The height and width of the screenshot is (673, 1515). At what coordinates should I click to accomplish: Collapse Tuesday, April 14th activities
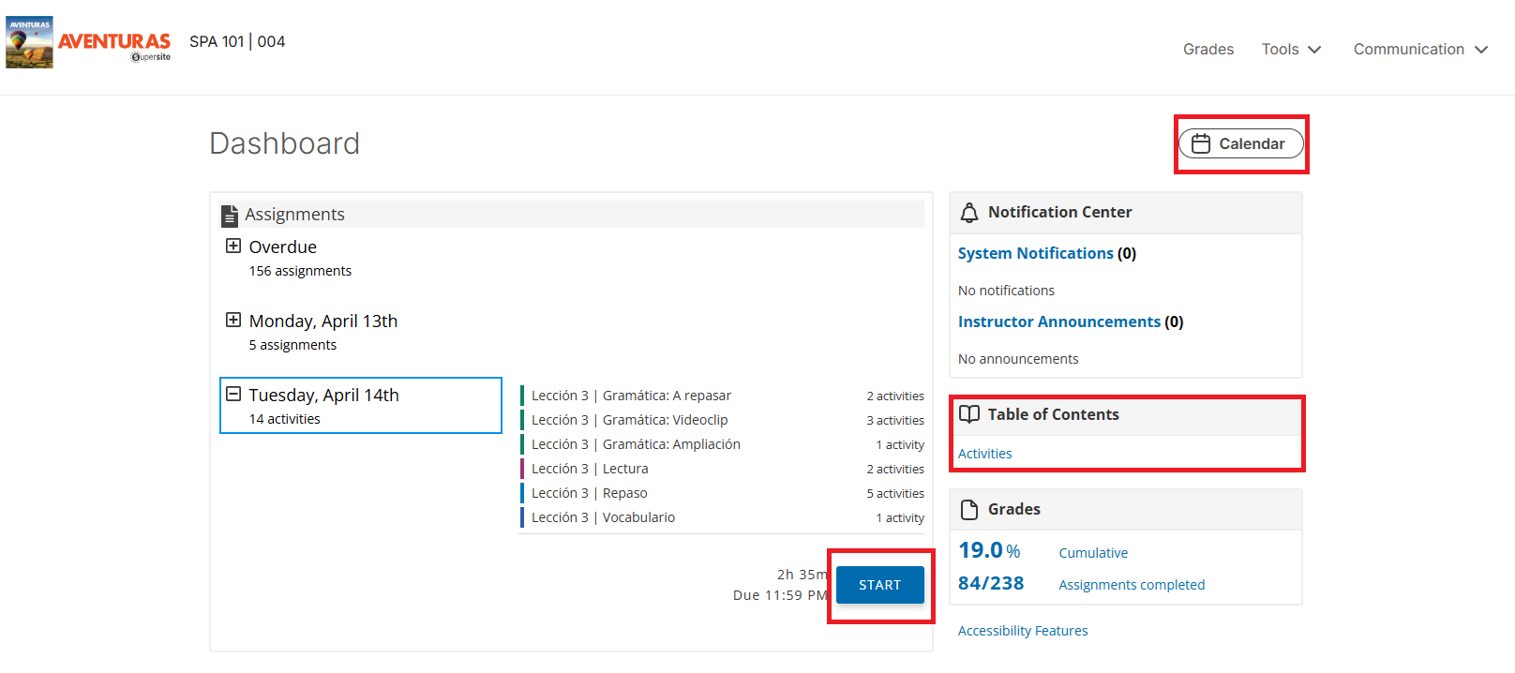coord(233,394)
